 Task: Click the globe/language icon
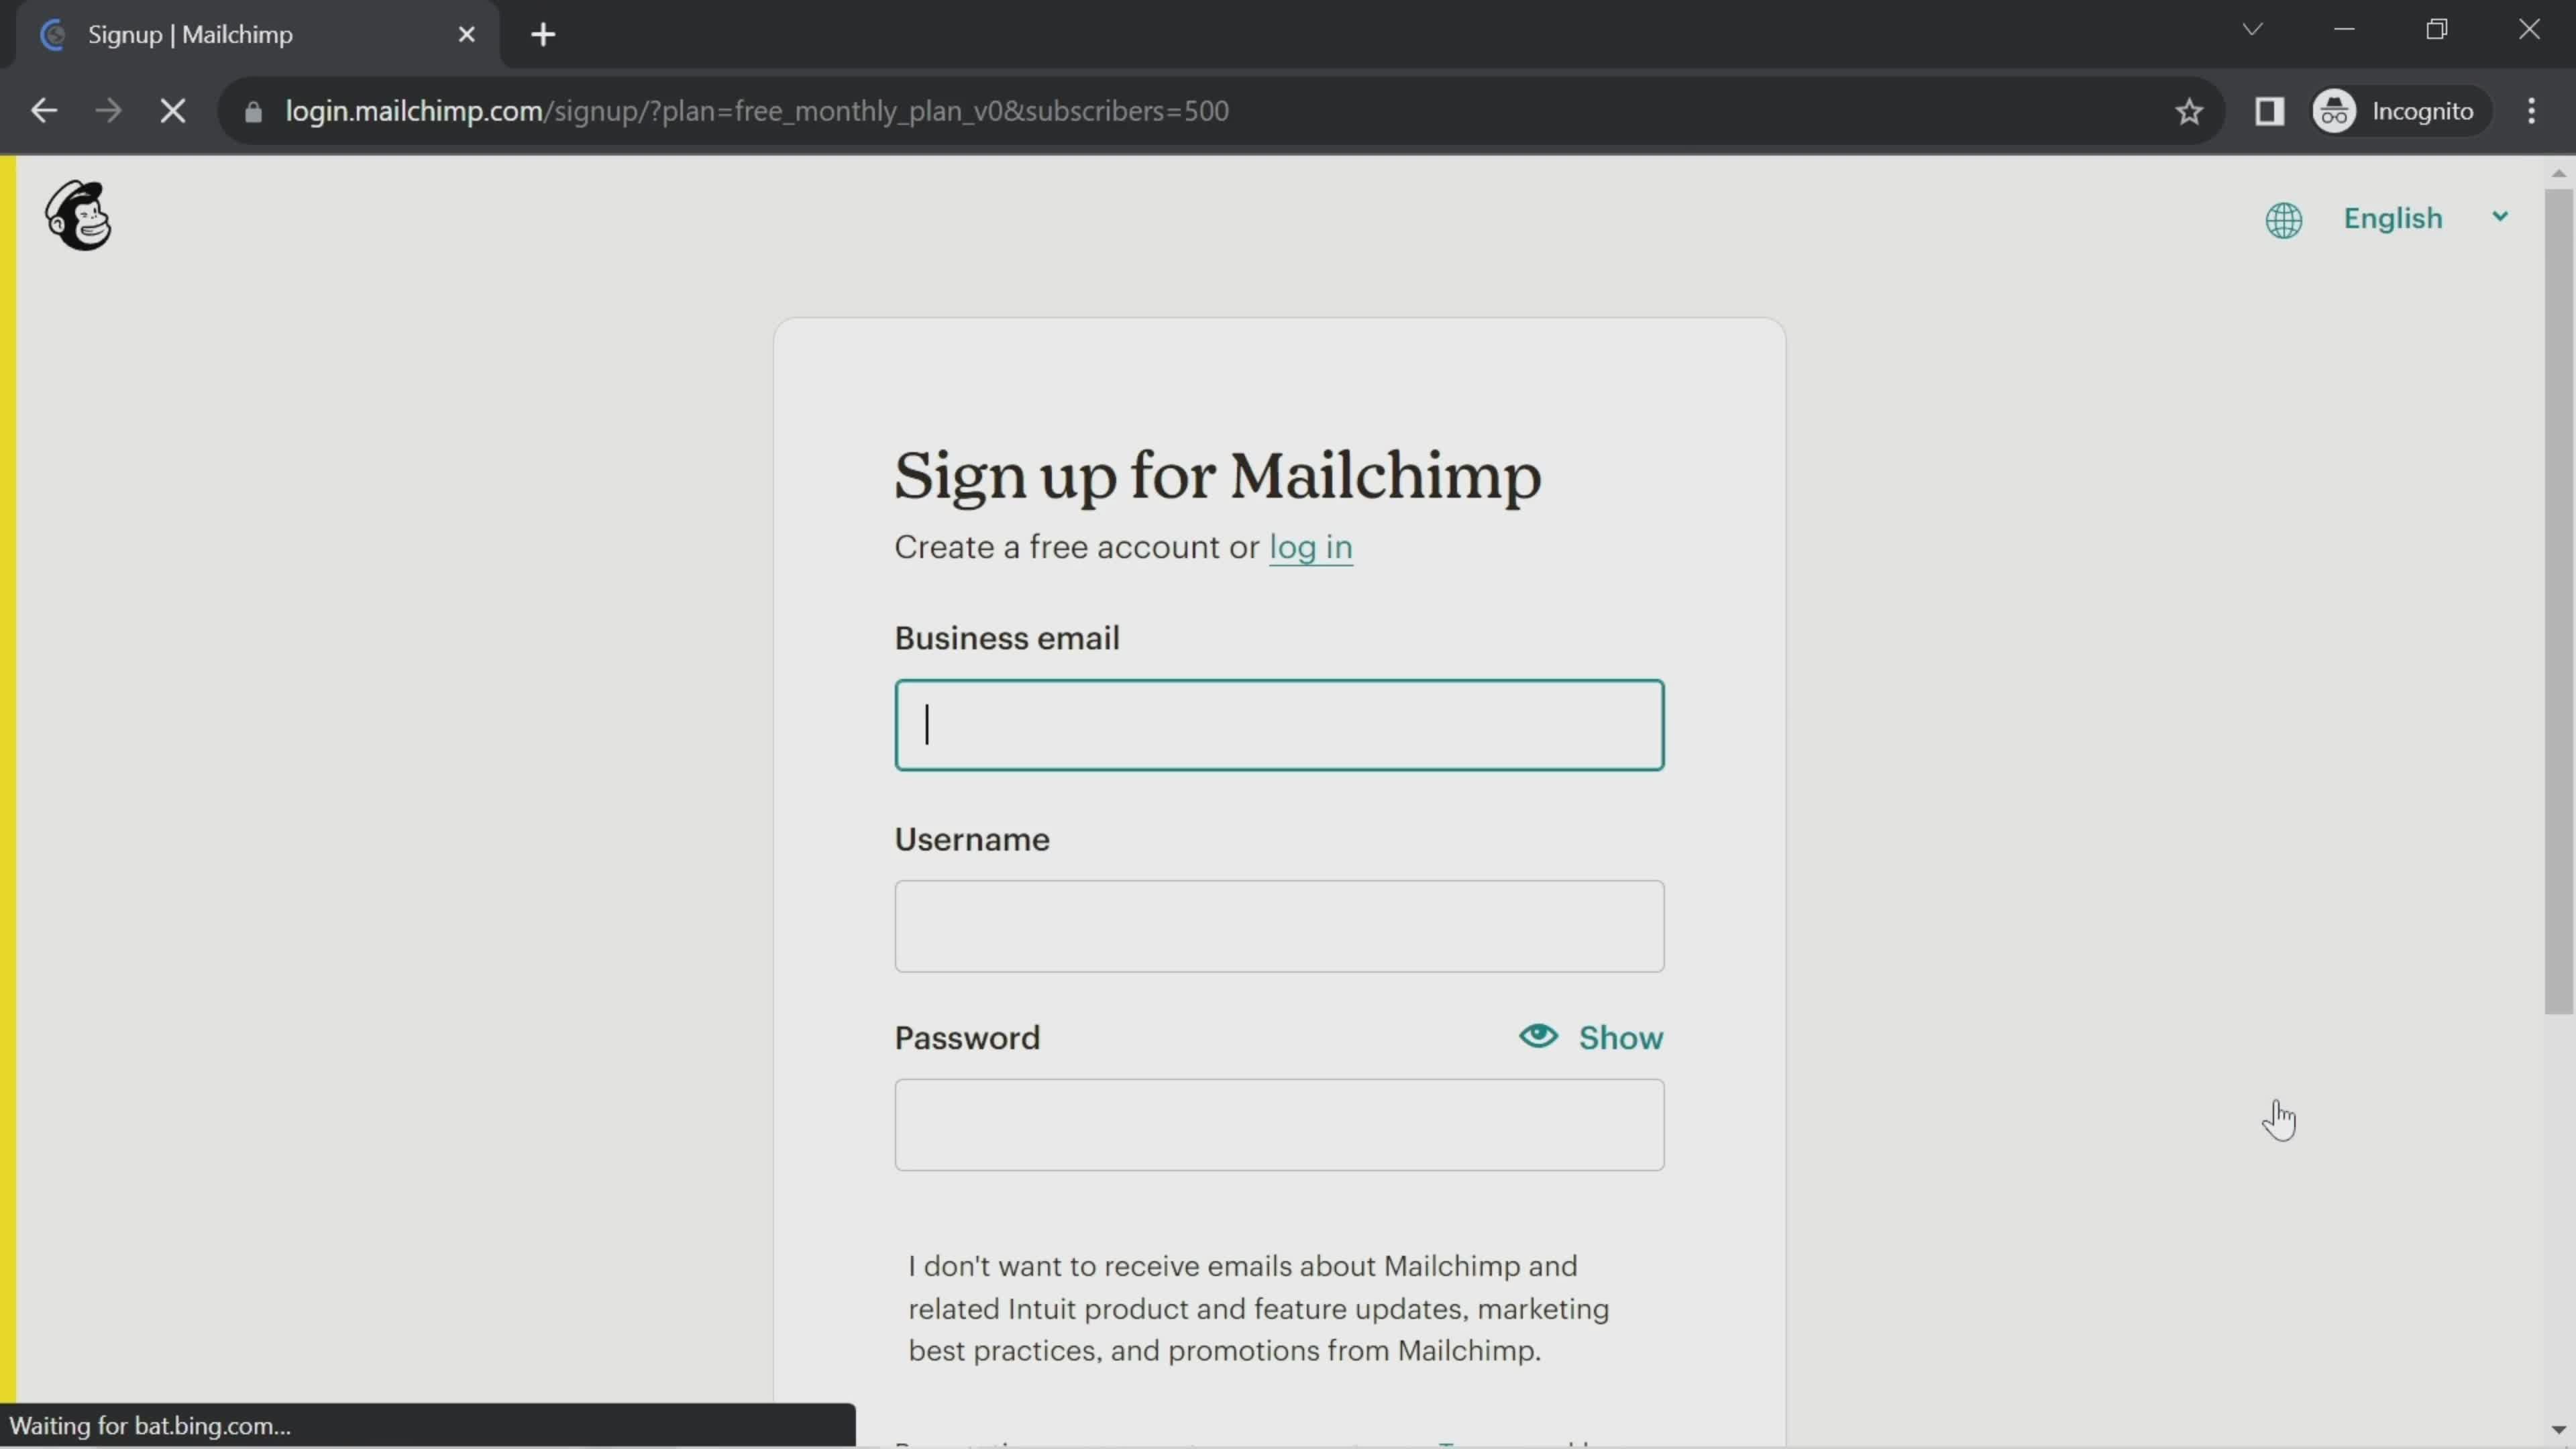tap(2284, 216)
